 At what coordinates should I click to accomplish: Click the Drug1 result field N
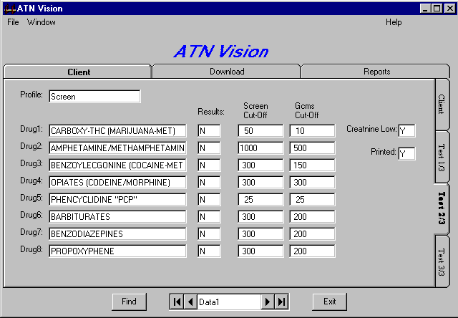pos(209,130)
